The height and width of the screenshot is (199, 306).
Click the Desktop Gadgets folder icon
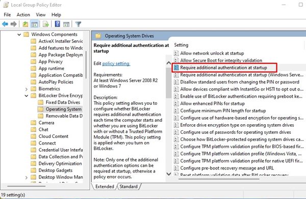tap(34, 170)
